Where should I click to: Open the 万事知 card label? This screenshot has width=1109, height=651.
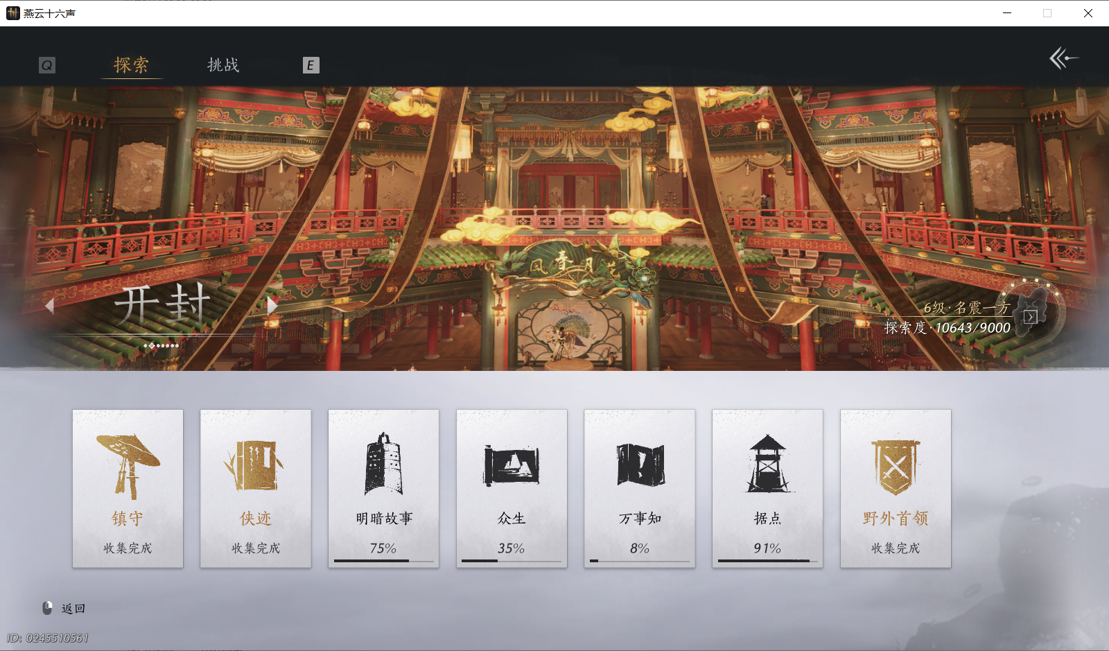tap(640, 519)
